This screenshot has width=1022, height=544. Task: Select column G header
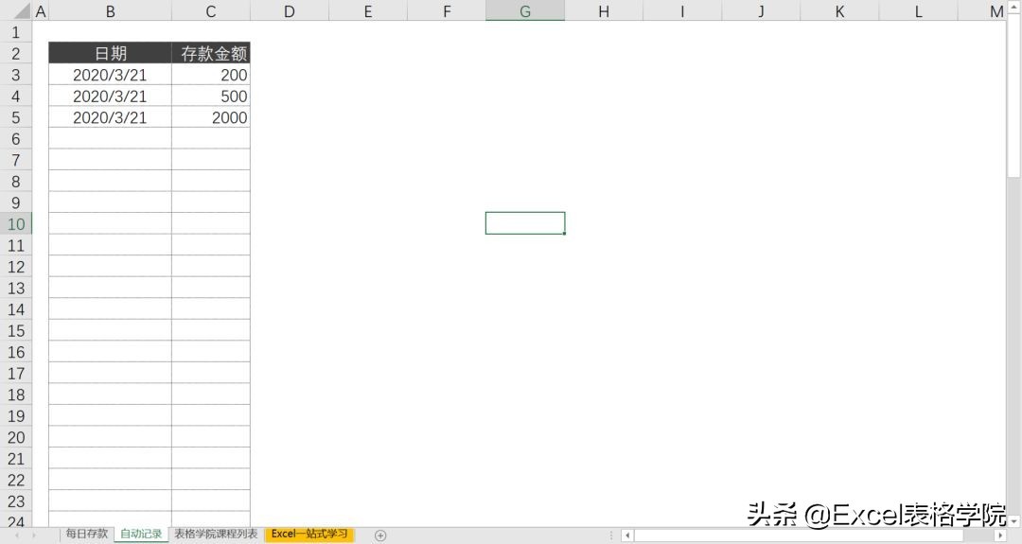pos(525,11)
